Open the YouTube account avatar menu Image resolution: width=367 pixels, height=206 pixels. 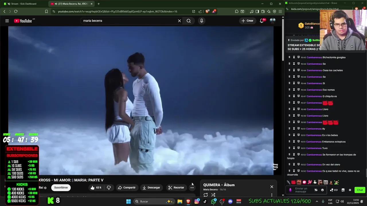[x=272, y=21]
